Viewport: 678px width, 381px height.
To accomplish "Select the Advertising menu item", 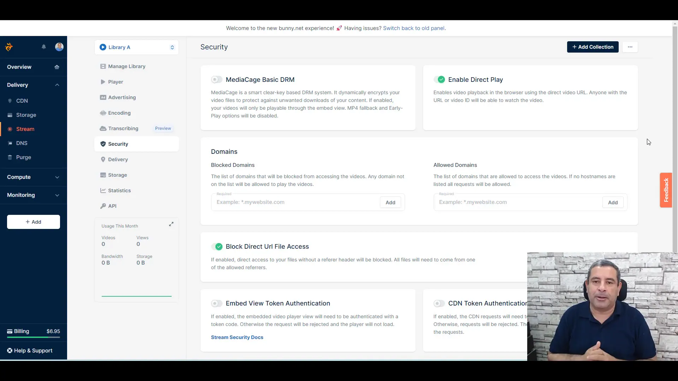I will tap(122, 97).
